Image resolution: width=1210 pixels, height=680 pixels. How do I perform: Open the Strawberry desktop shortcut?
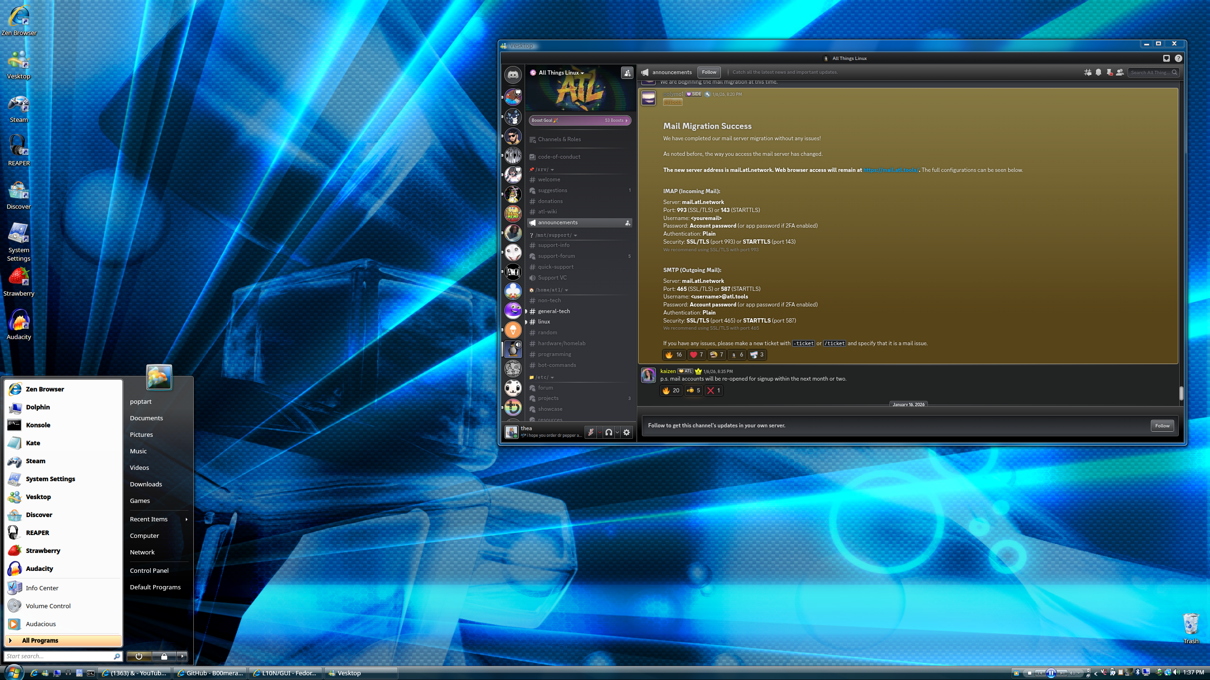click(19, 281)
